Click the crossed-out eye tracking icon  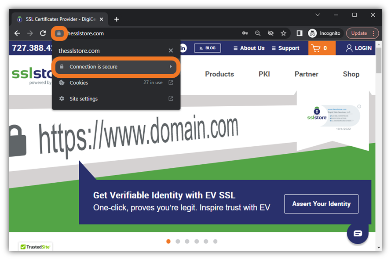(270, 33)
